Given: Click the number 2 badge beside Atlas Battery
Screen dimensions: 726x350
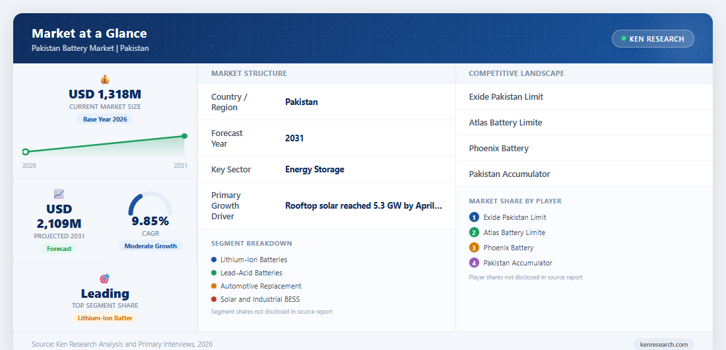Looking at the screenshot, I should coord(474,232).
